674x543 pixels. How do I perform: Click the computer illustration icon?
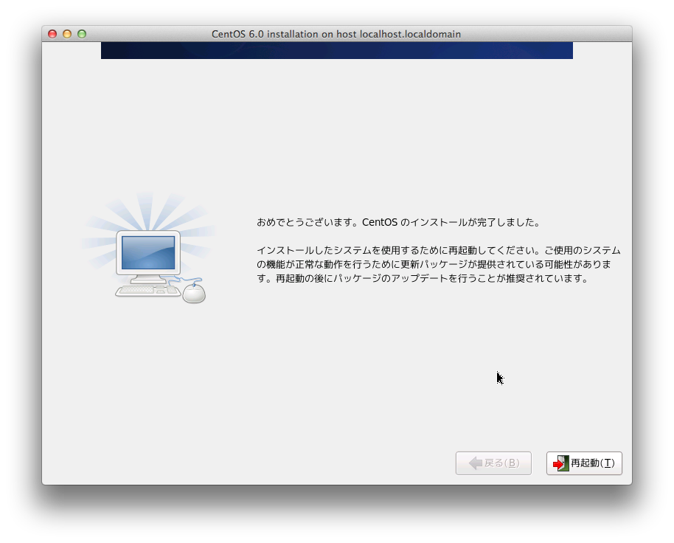[x=148, y=248]
